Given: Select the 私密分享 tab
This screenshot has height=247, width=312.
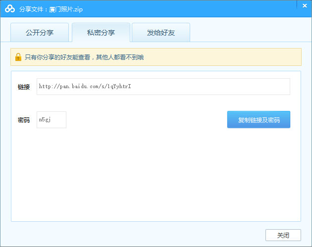Looking at the screenshot, I should [101, 32].
